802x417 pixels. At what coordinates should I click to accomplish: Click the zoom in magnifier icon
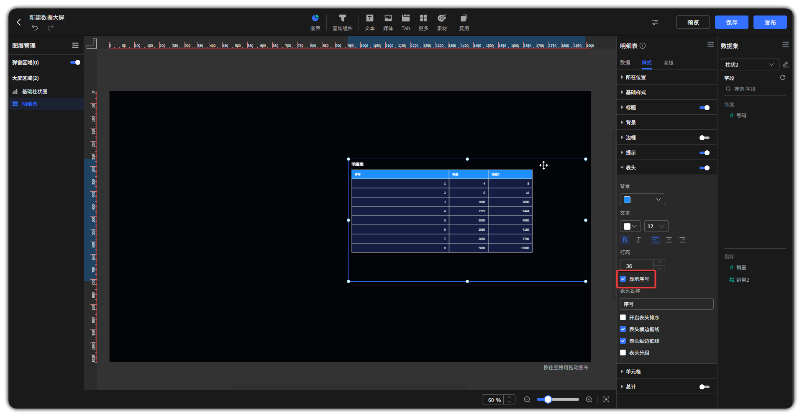[x=589, y=400]
